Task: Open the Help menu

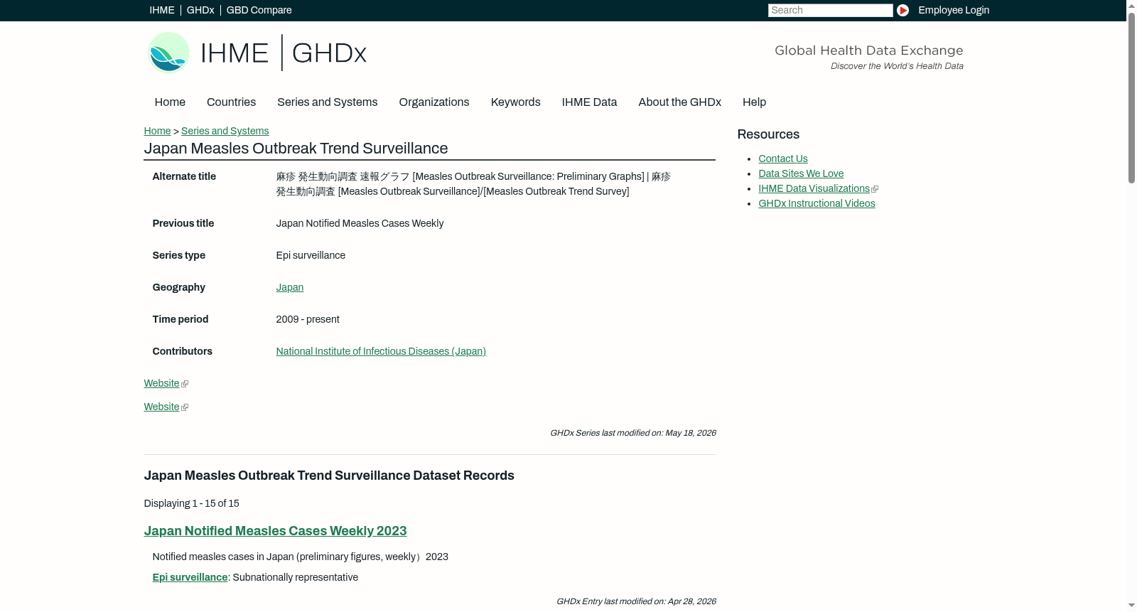Action: [755, 102]
